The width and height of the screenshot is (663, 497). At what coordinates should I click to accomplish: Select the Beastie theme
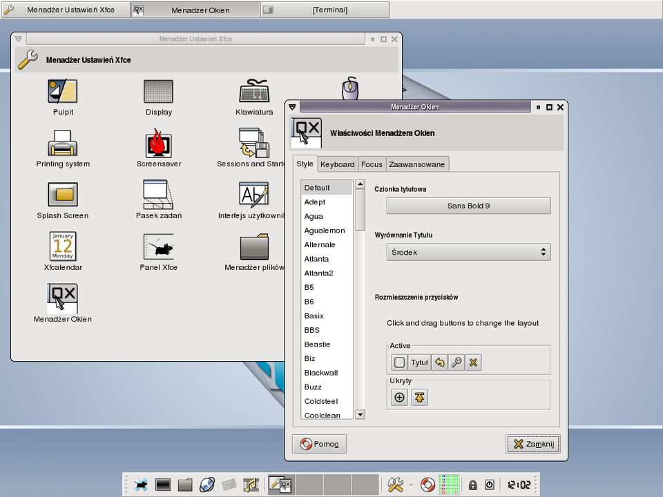point(327,344)
